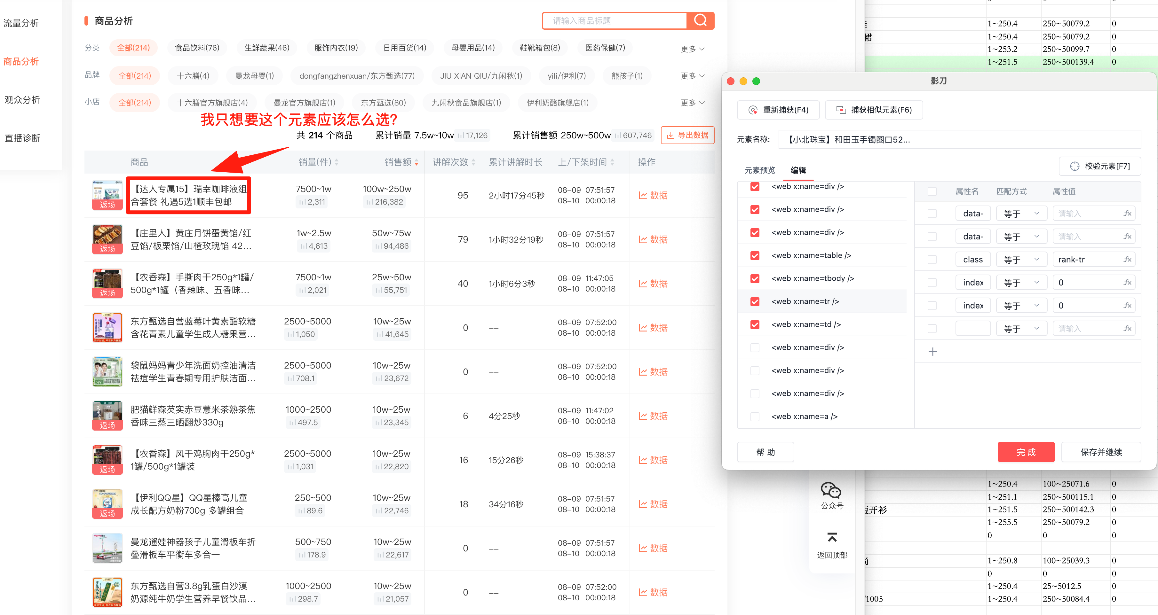
Task: Select 商品分析 in the sidebar
Action: (21, 61)
